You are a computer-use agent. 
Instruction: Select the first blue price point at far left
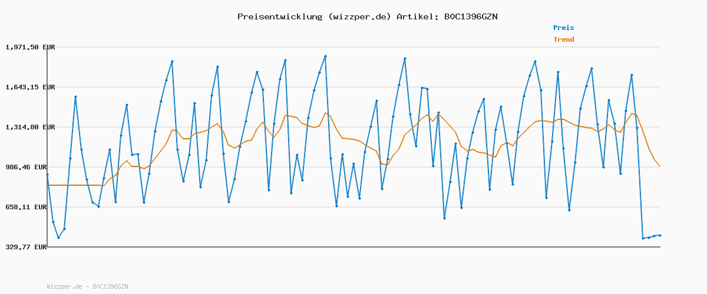pyautogui.click(x=47, y=174)
